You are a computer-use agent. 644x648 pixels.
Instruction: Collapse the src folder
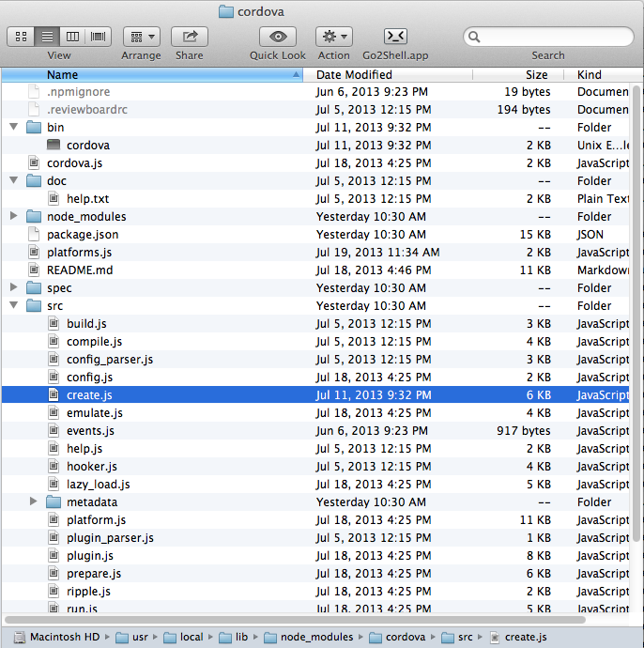(x=13, y=306)
